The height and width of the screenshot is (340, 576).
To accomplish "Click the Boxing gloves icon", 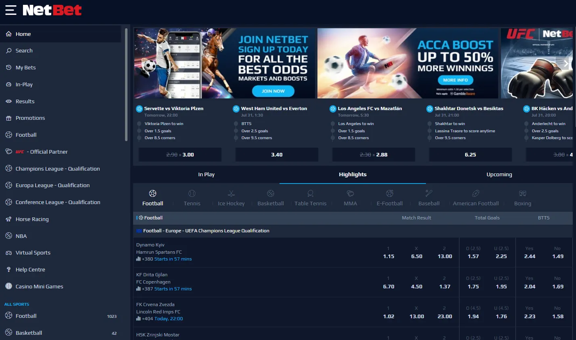I will click(x=523, y=194).
